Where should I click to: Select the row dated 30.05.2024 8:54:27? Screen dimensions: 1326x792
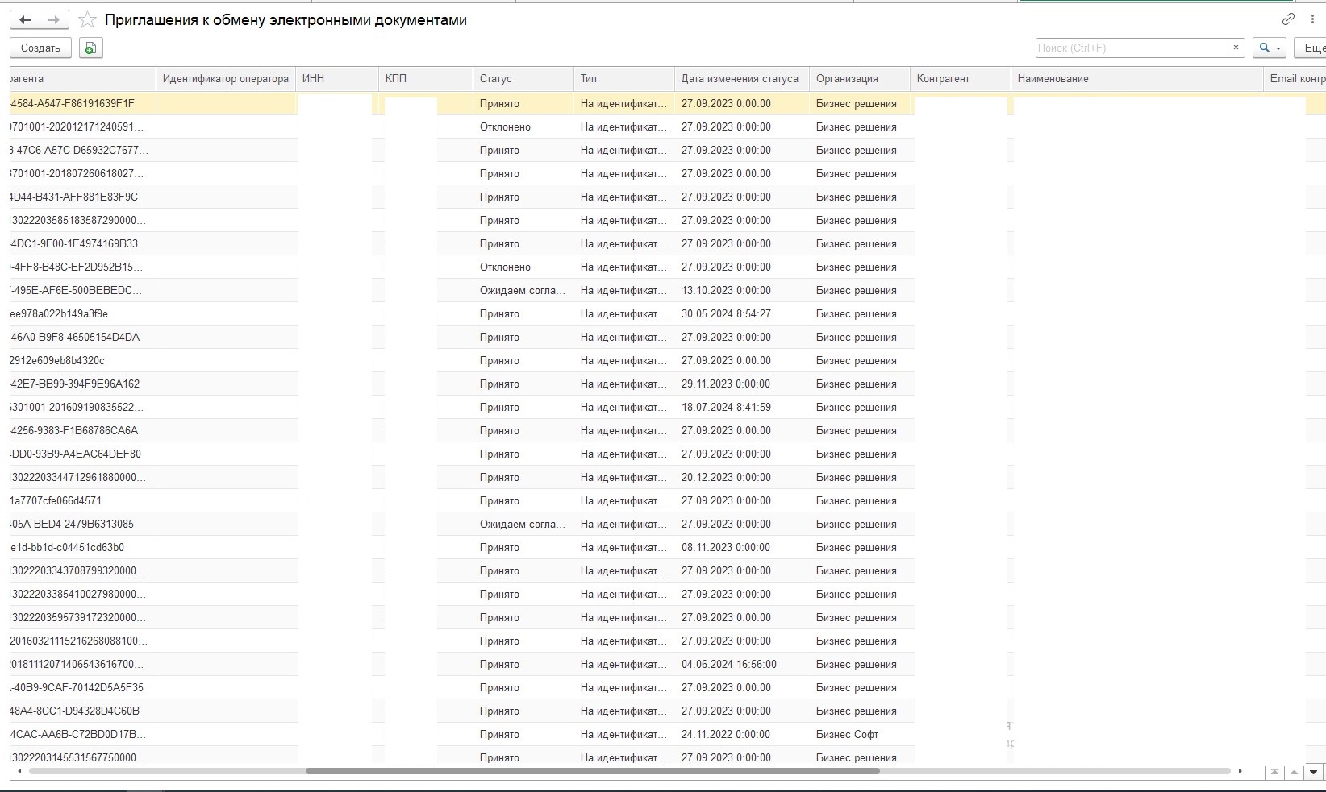[726, 314]
